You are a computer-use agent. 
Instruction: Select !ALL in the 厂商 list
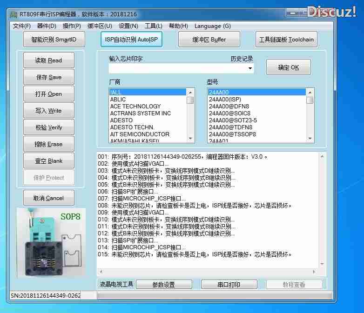click(x=148, y=92)
